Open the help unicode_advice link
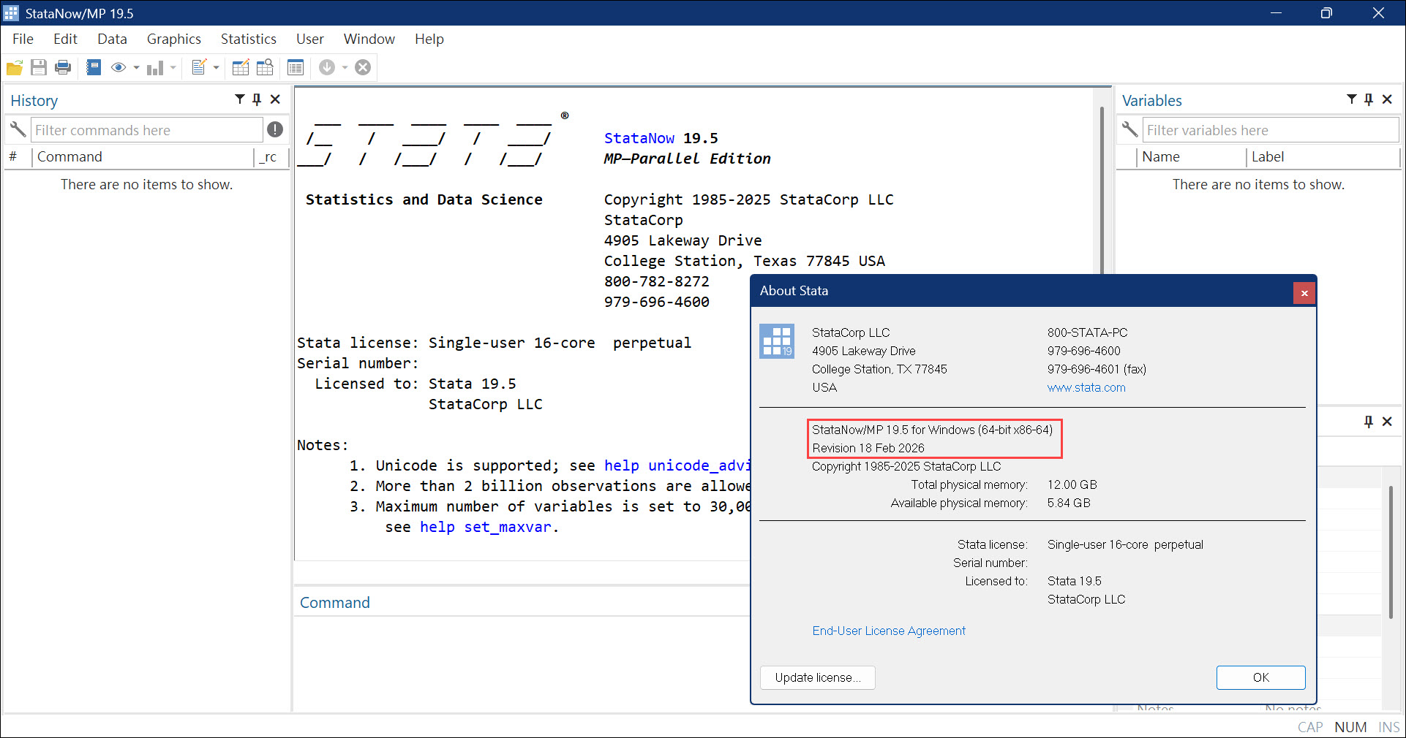This screenshot has width=1406, height=738. click(x=677, y=465)
